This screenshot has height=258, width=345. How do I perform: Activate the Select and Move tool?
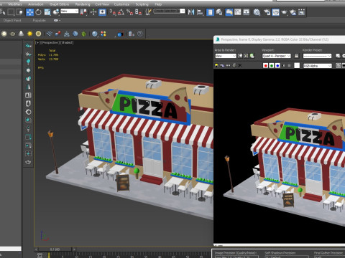(29, 12)
